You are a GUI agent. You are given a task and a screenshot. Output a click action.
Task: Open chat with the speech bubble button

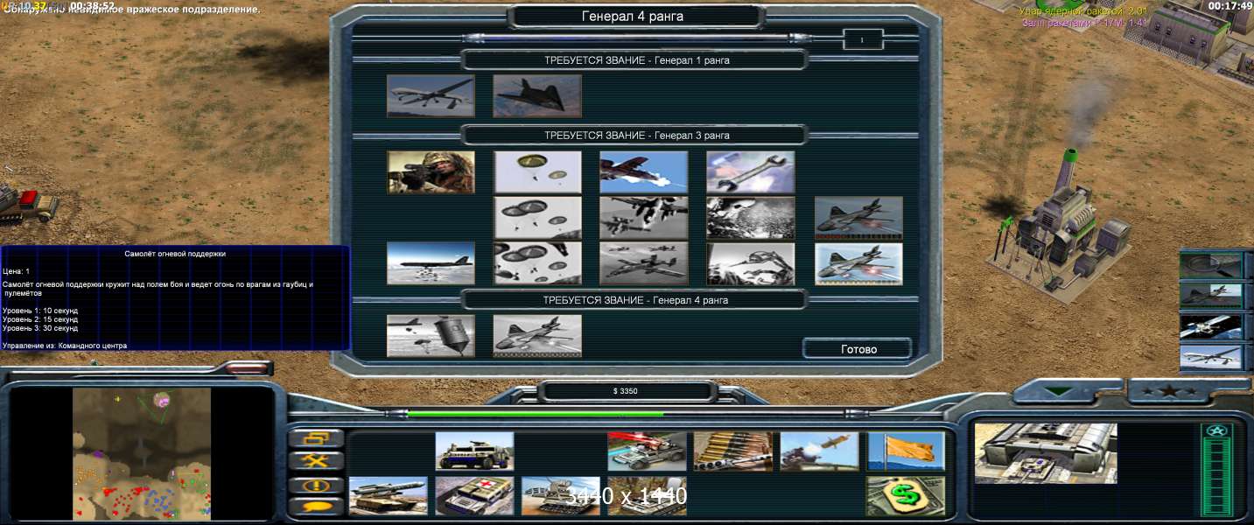coord(316,507)
